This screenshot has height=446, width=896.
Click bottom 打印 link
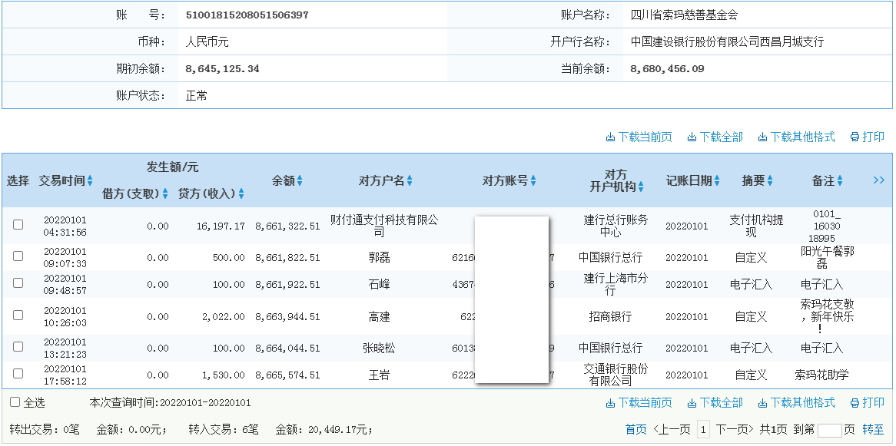[868, 403]
